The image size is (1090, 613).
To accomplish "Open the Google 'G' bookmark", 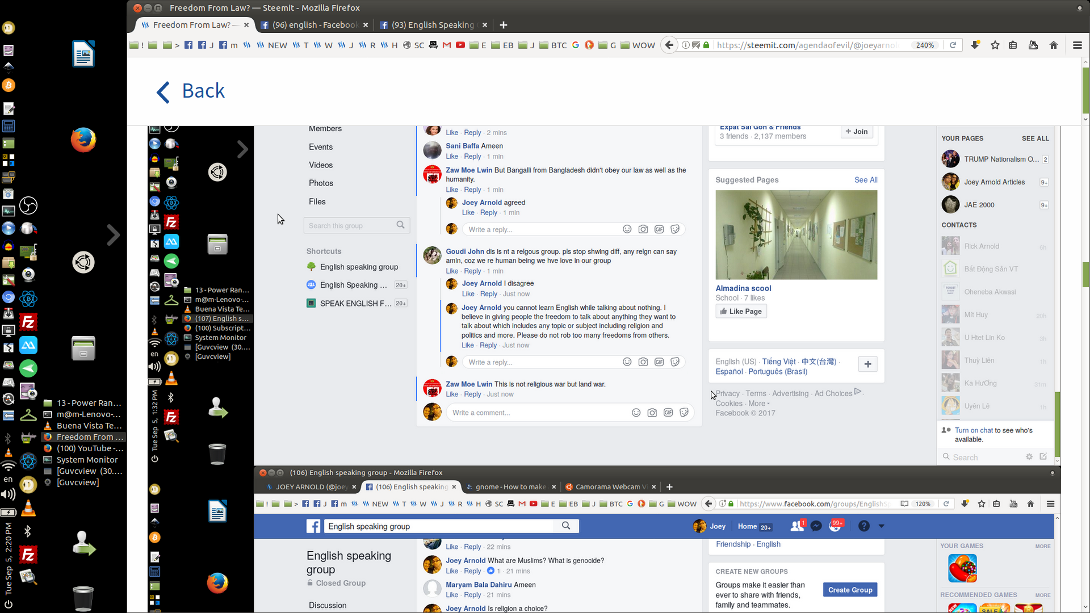I will (x=576, y=45).
